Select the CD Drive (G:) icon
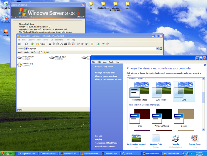Screen dimensions: 207x156 point(20,64)
